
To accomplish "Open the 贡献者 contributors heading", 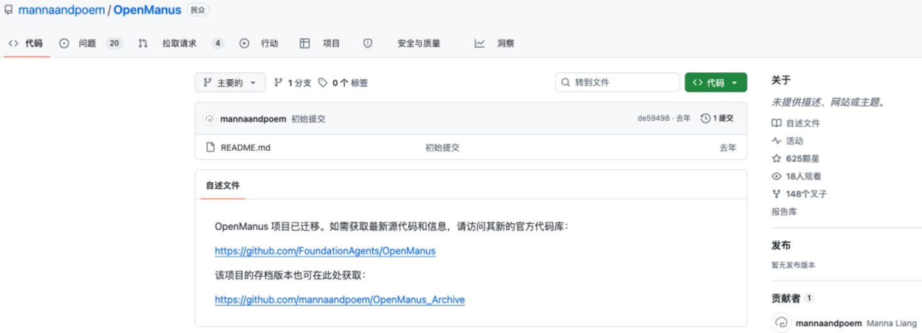I will point(786,298).
